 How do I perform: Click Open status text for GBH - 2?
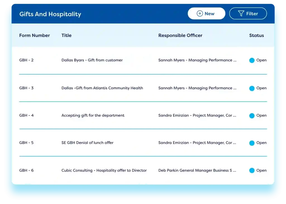[261, 60]
